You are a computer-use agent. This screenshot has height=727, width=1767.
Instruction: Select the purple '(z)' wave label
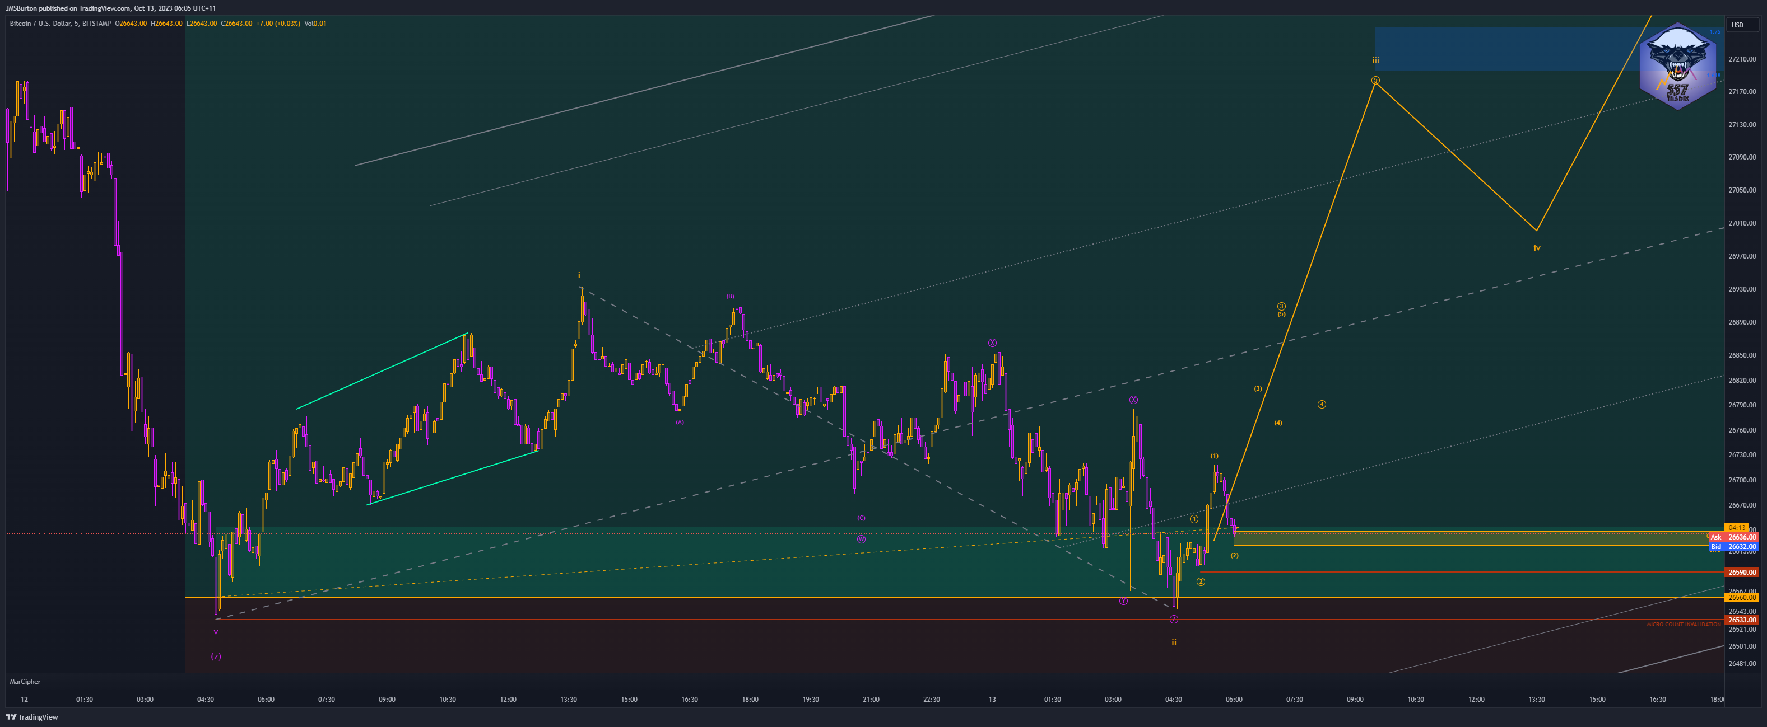tap(216, 656)
